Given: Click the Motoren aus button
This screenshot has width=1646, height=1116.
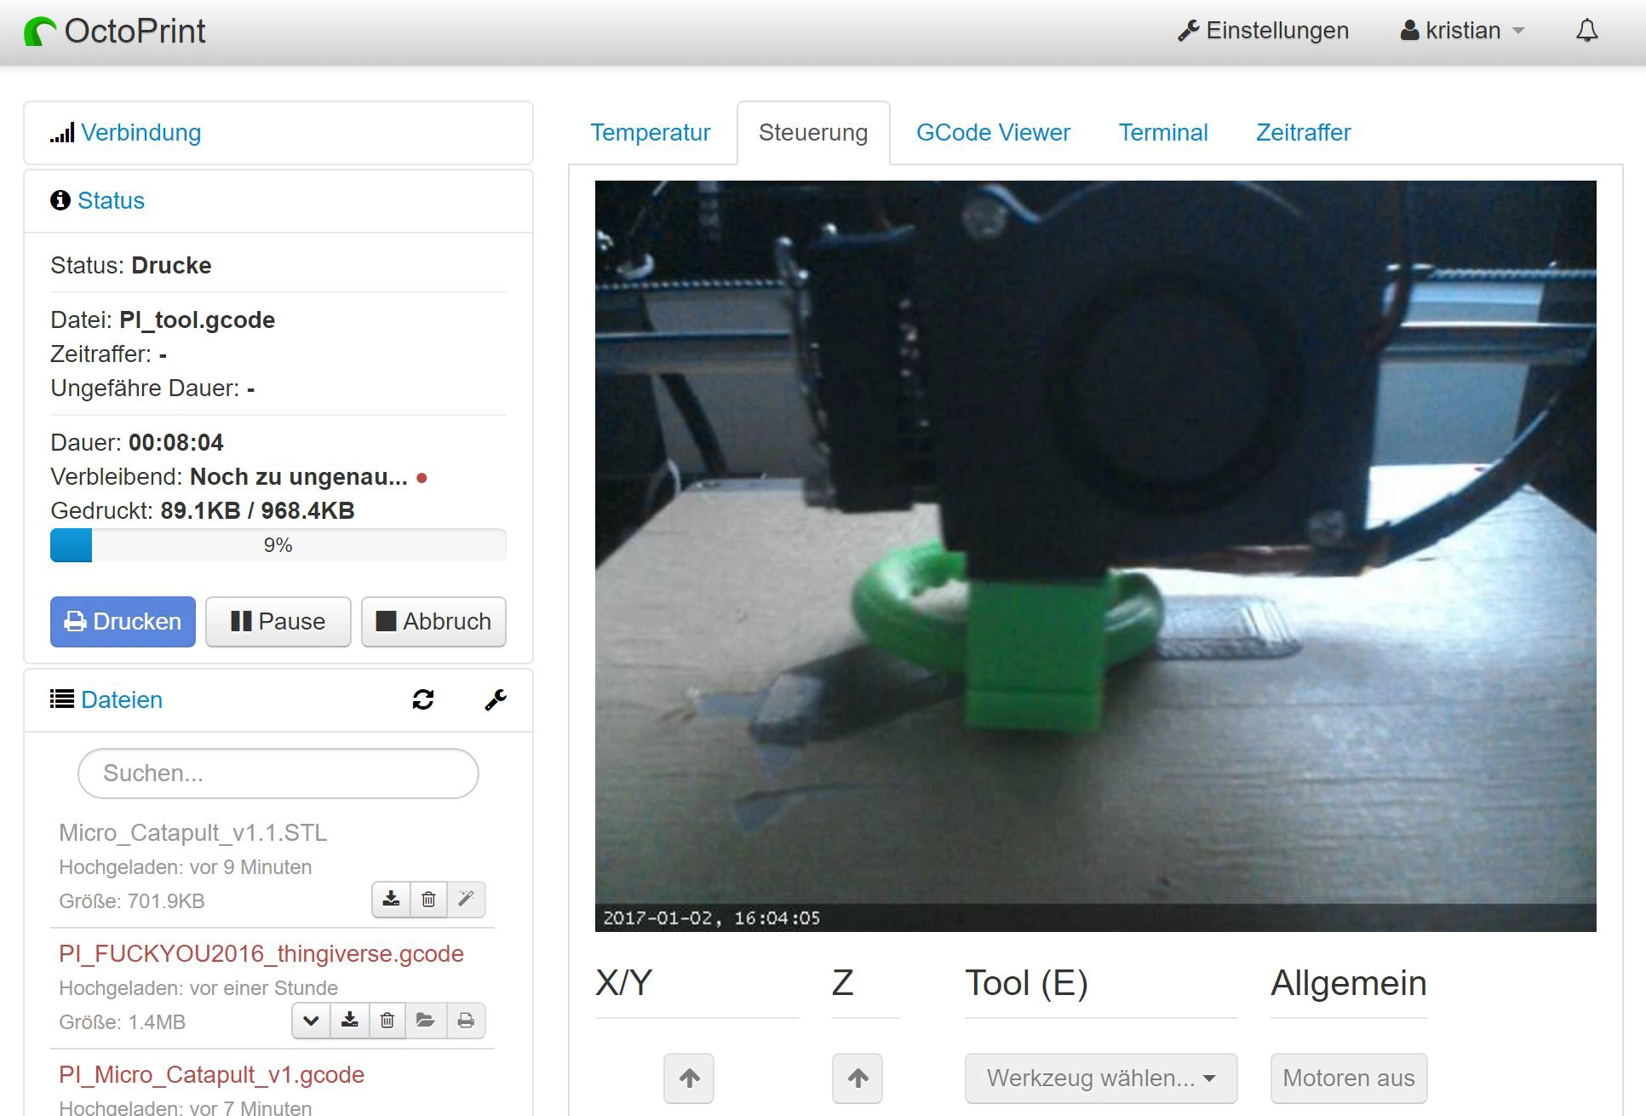Looking at the screenshot, I should tap(1349, 1079).
